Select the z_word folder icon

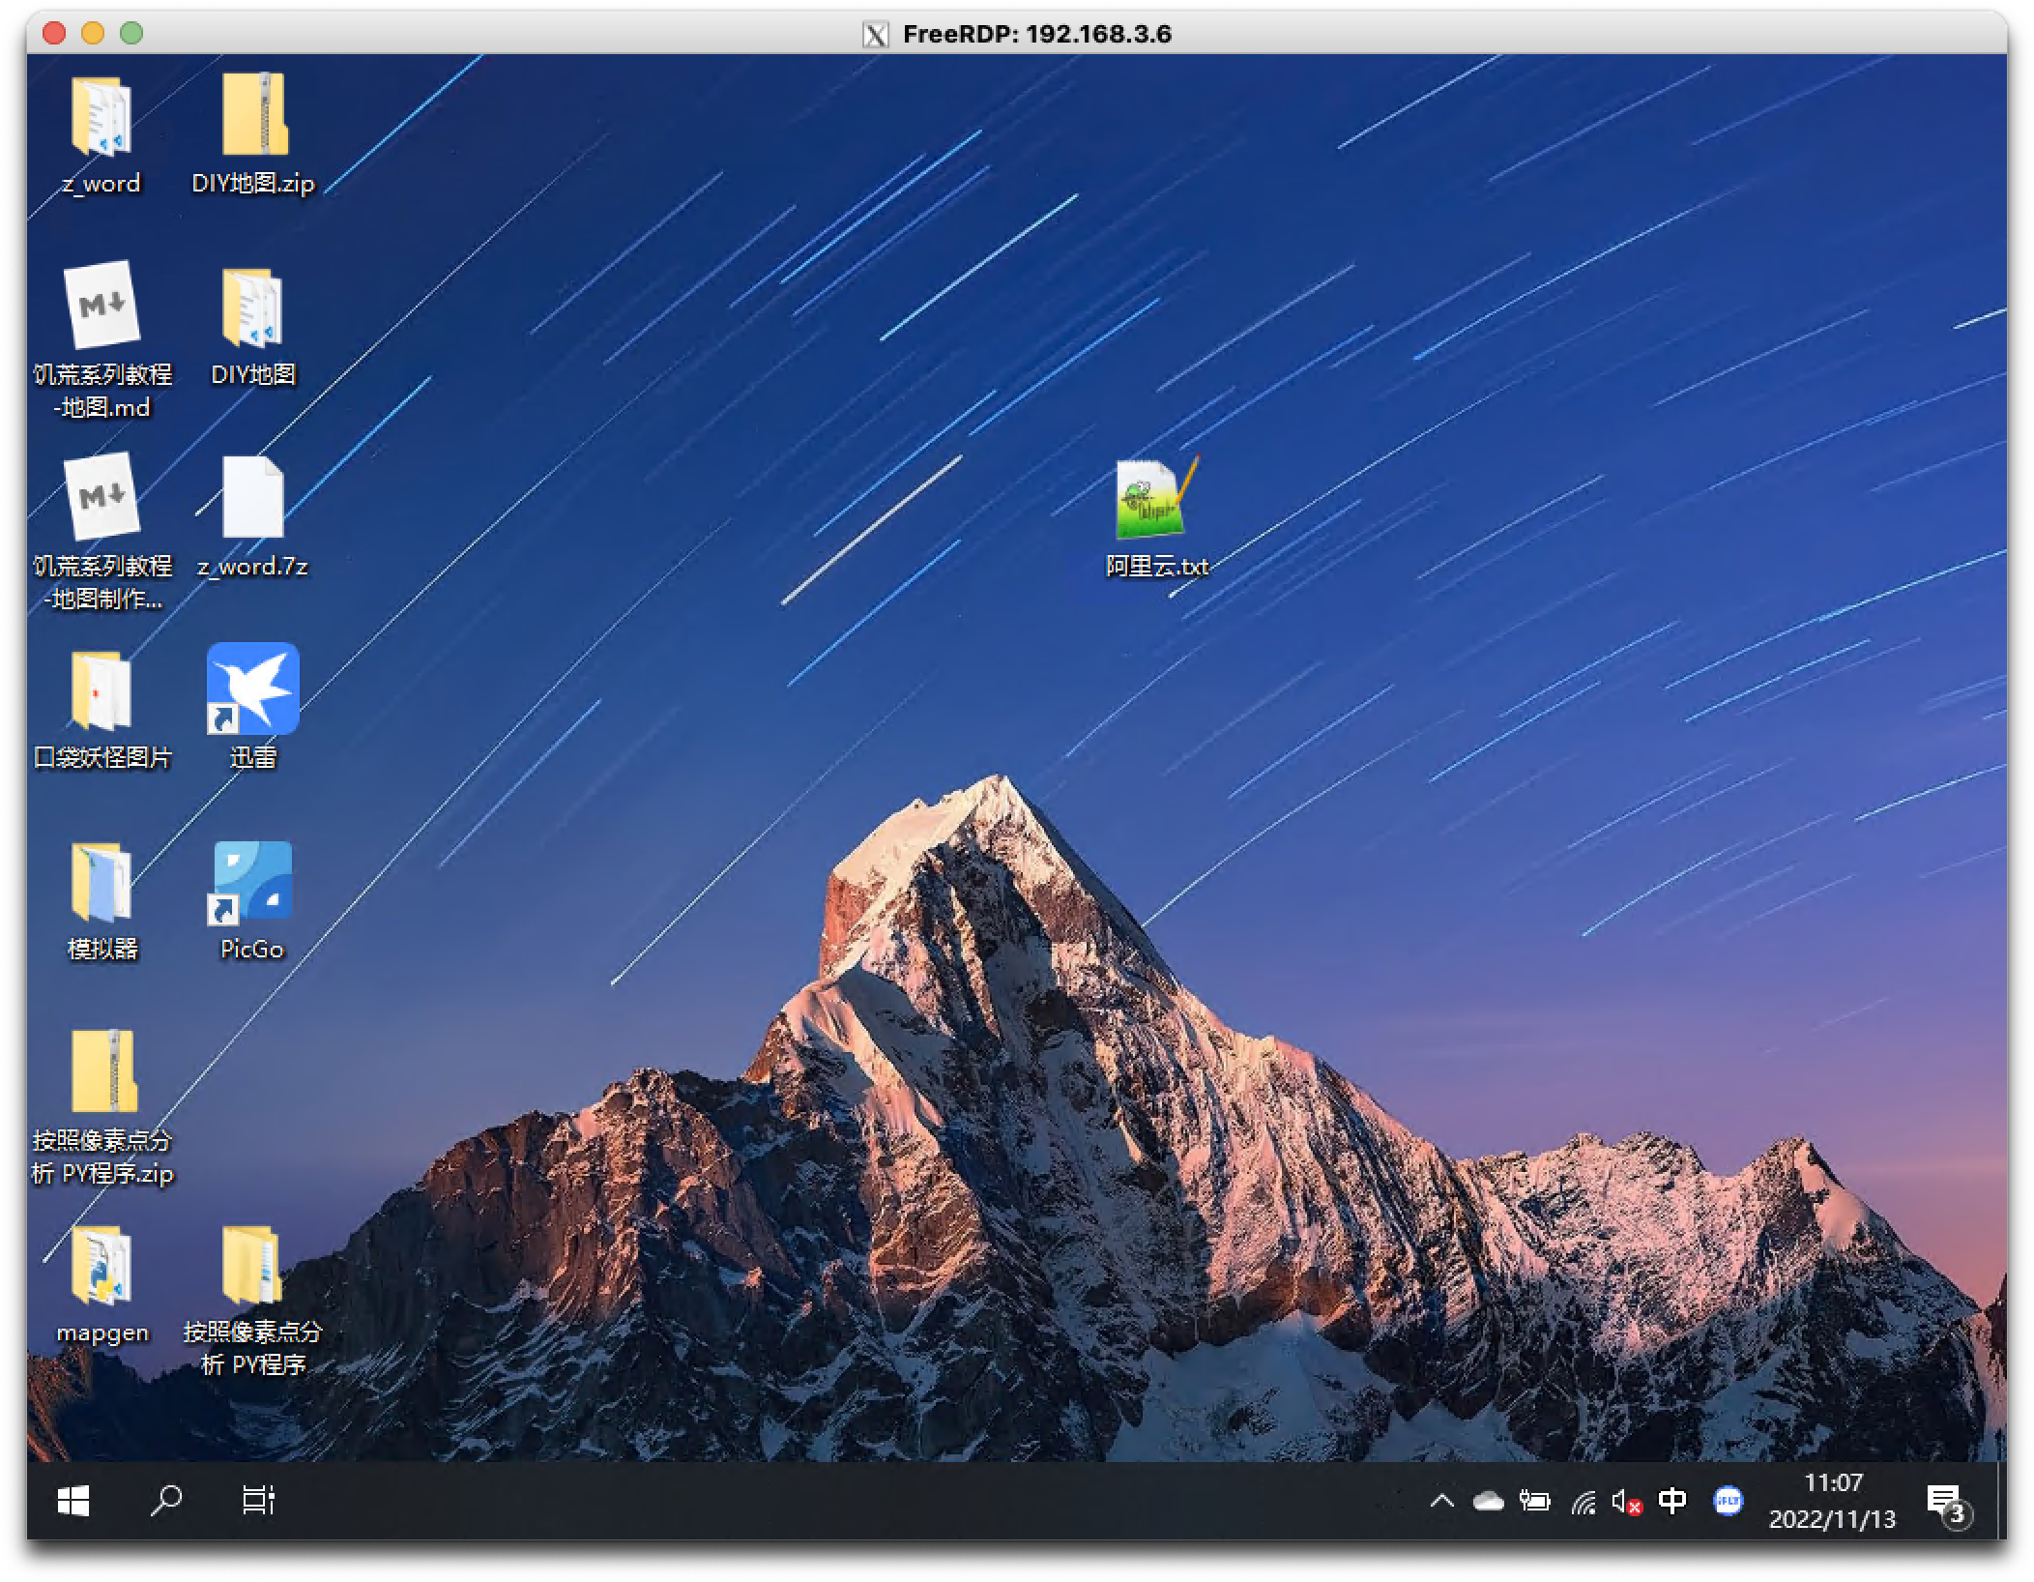point(101,117)
